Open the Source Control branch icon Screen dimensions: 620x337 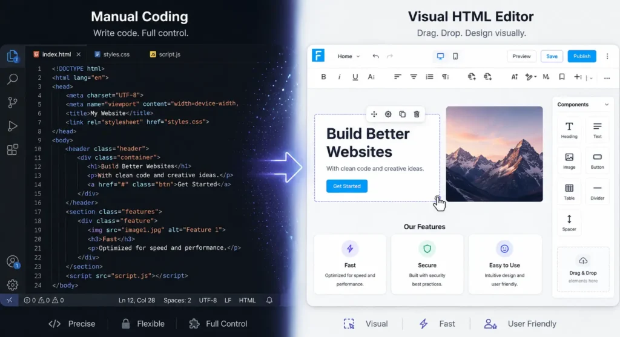click(12, 102)
